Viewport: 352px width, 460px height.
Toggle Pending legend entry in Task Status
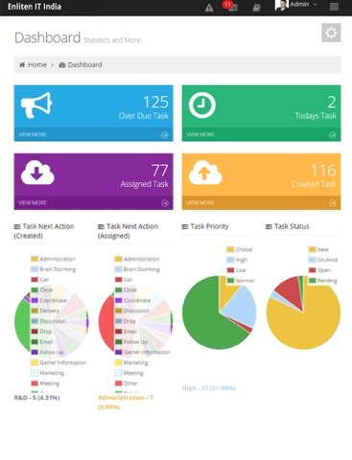(x=323, y=281)
